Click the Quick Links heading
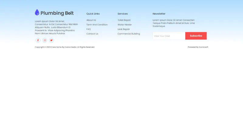The image size is (243, 115). click(x=93, y=14)
